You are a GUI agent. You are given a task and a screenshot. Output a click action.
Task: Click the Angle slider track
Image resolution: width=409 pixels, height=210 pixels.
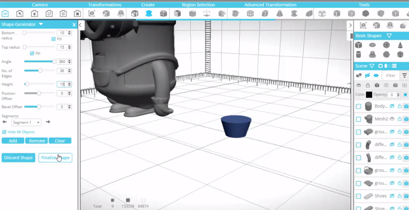(x=39, y=61)
